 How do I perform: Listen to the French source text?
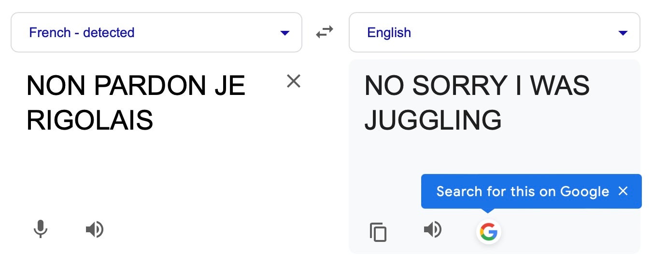tap(95, 229)
